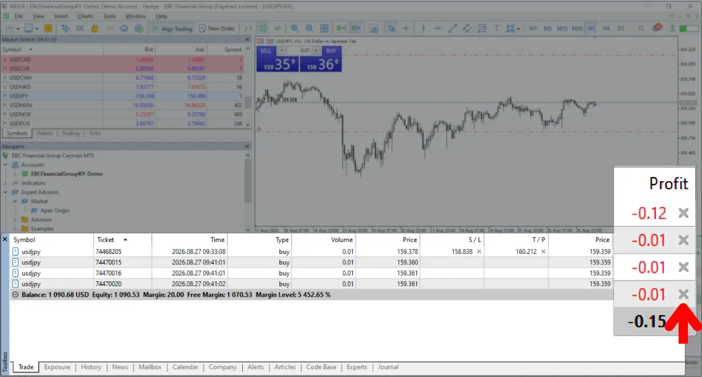
Task: Collapse the Accounts tree node
Action: coord(6,165)
